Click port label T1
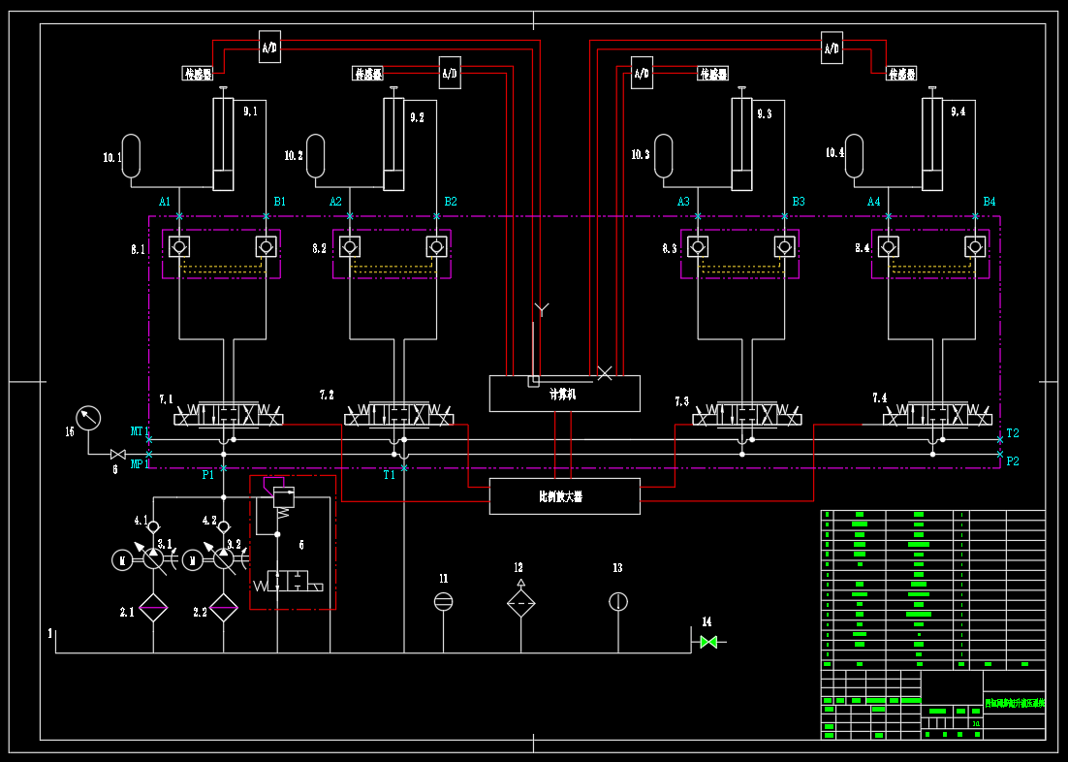 [389, 475]
